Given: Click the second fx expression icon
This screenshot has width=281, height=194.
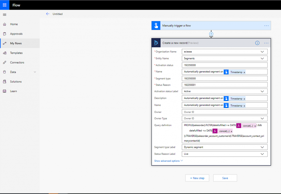Looking at the screenshot, I should (215, 131).
